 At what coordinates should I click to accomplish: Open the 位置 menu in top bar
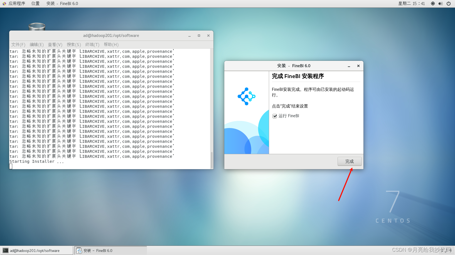(35, 4)
